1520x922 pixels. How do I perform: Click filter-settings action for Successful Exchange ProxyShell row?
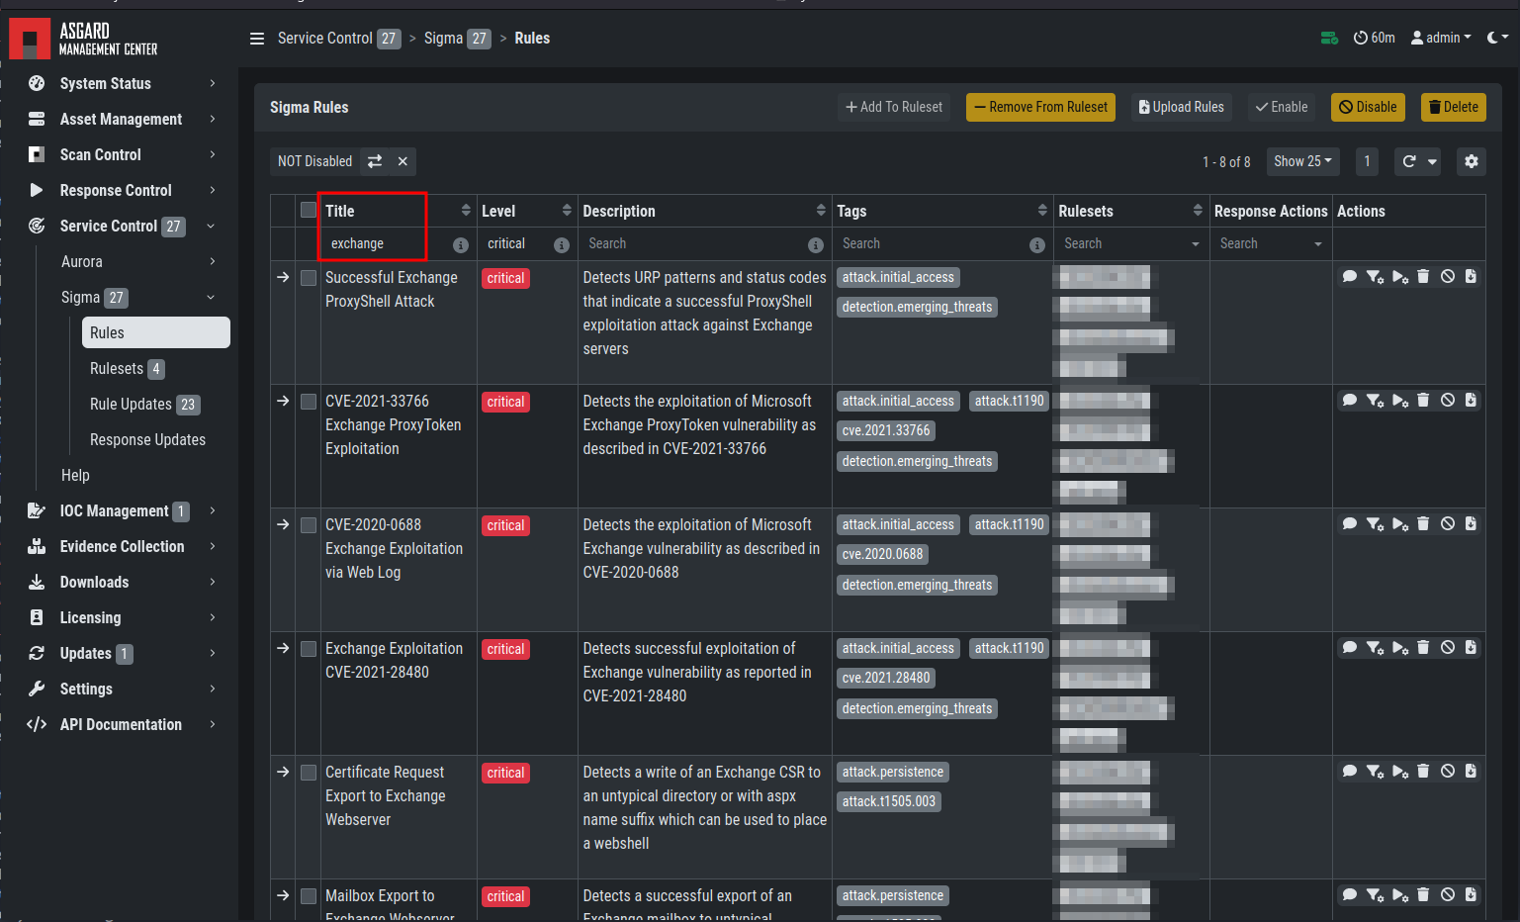[1375, 277]
